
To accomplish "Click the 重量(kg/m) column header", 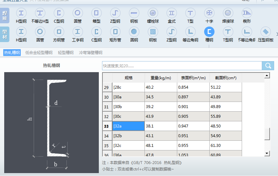I will [x=161, y=78].
